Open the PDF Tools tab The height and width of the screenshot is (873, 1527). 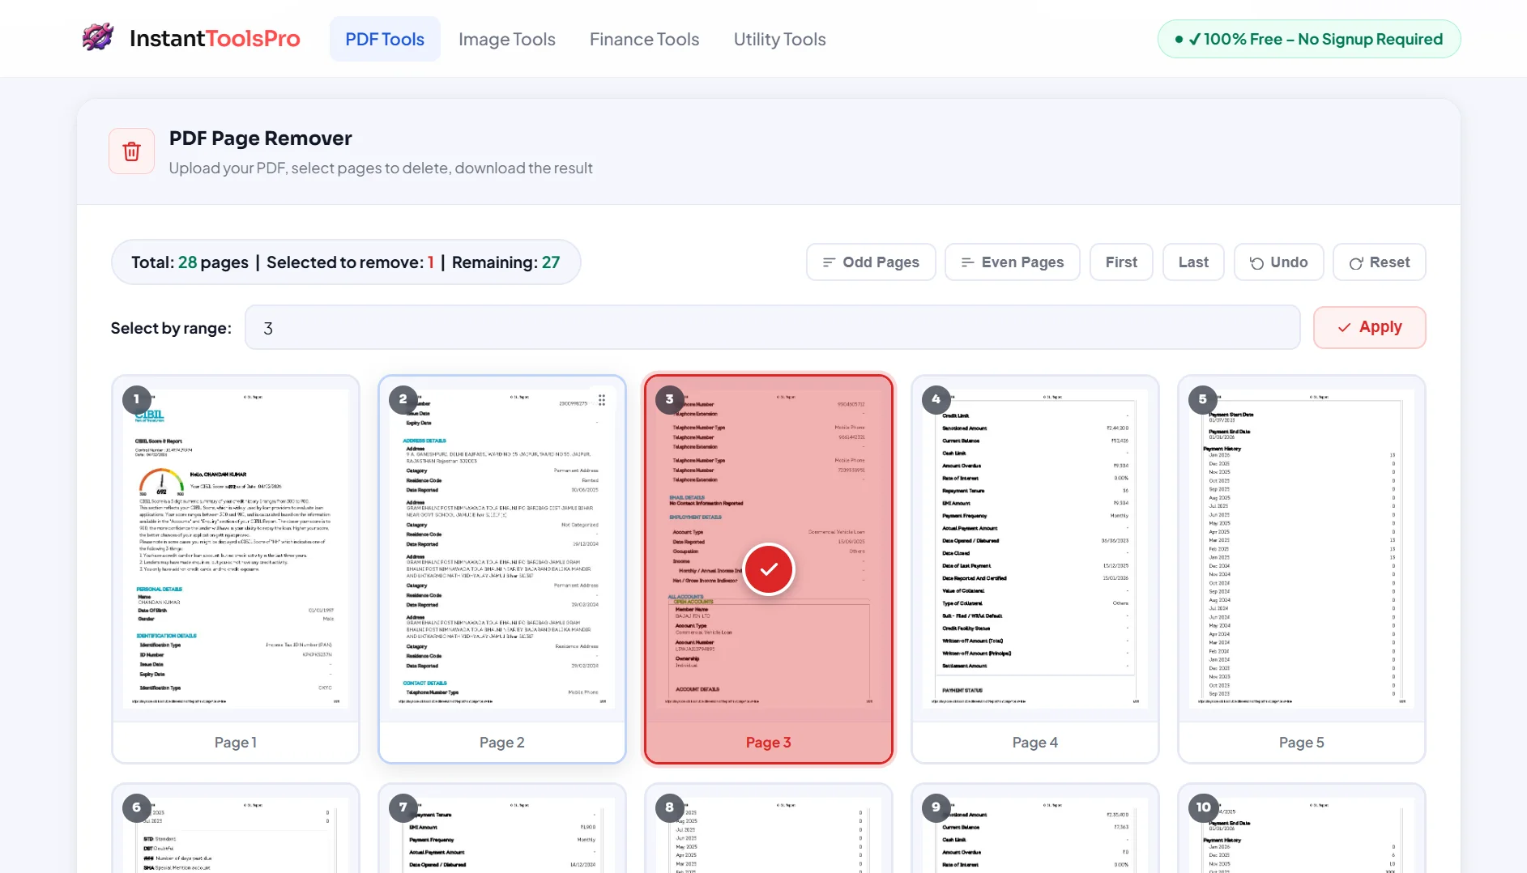coord(385,39)
